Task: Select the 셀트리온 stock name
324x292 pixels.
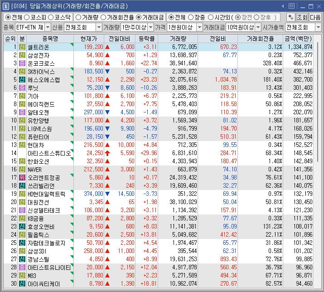Action: [x=39, y=47]
